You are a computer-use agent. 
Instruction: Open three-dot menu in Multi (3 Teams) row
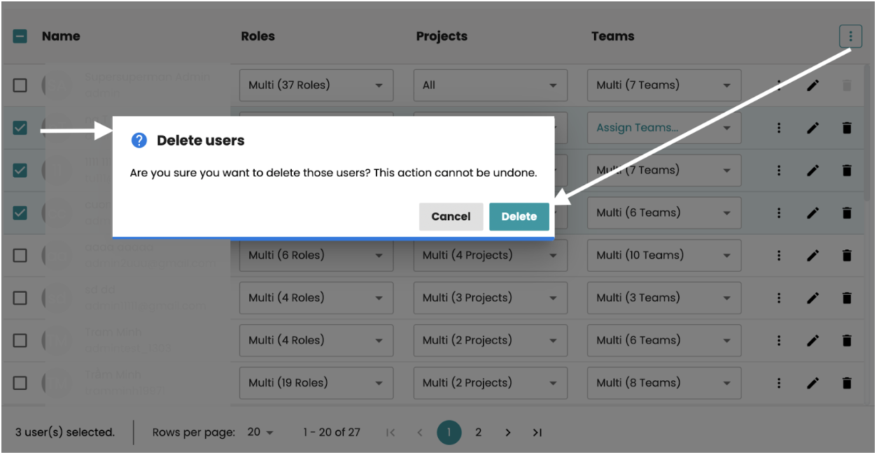point(778,298)
